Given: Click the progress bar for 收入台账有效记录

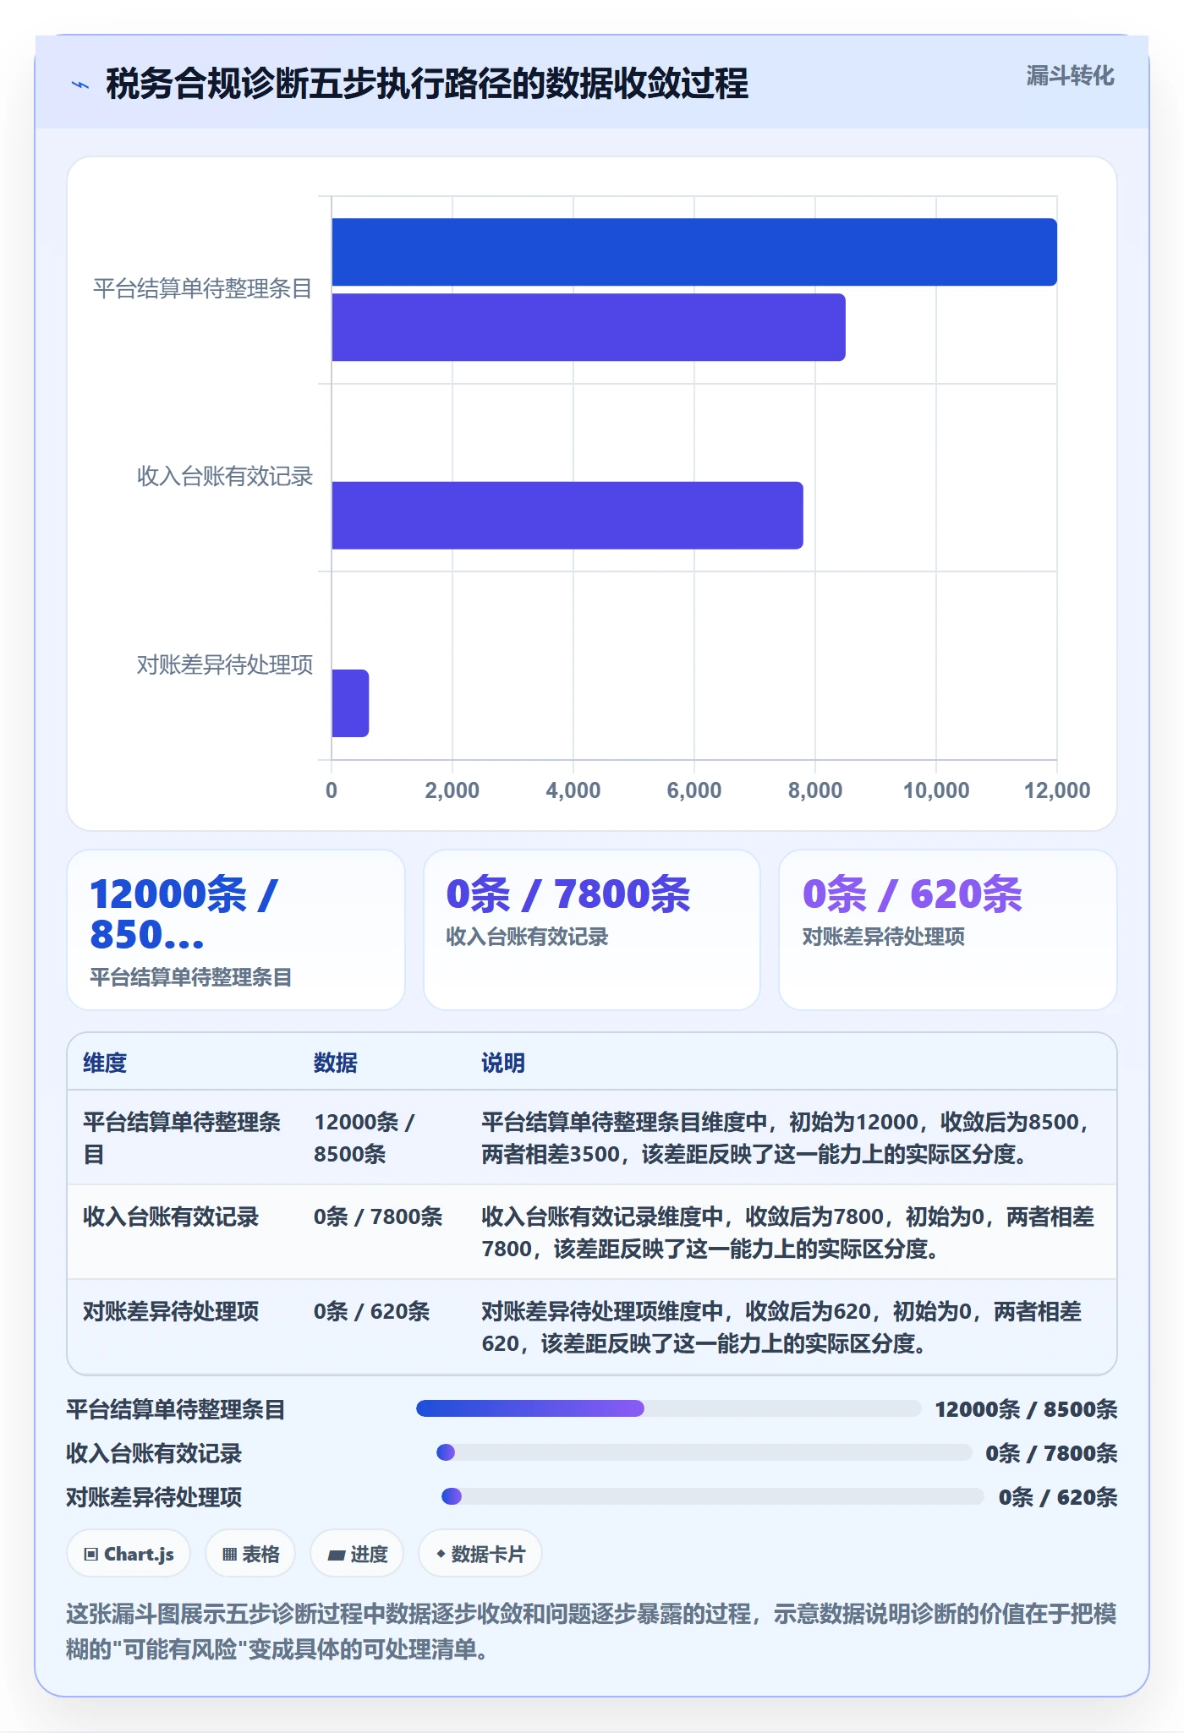Looking at the screenshot, I should point(704,1452).
